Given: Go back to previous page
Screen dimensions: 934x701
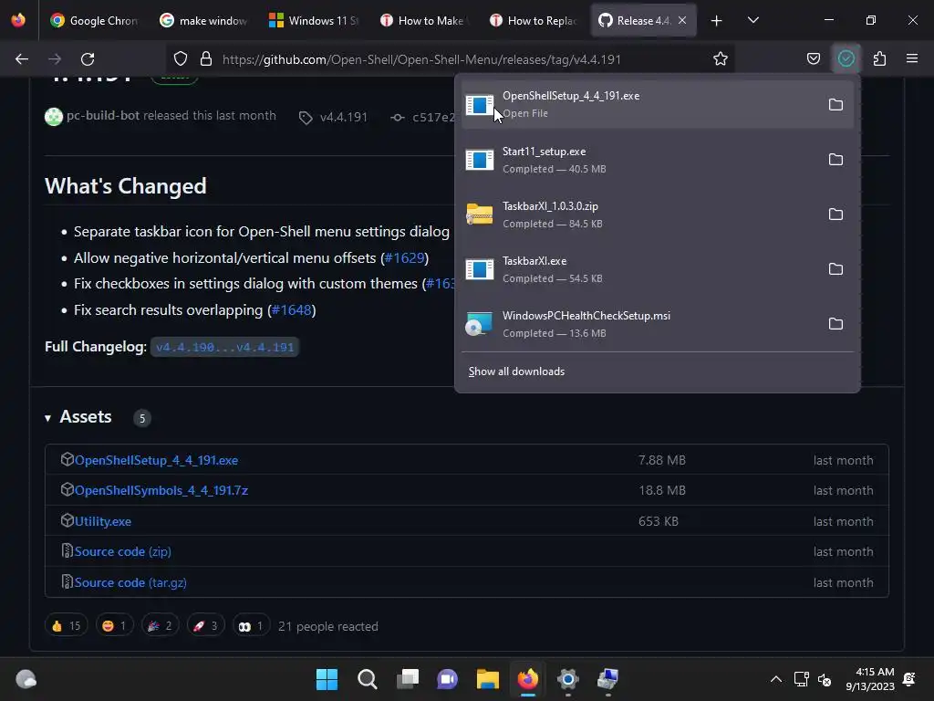Looking at the screenshot, I should coord(22,59).
